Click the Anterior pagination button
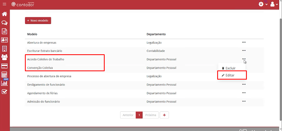Image resolution: width=282 pixels, height=131 pixels. point(128,115)
